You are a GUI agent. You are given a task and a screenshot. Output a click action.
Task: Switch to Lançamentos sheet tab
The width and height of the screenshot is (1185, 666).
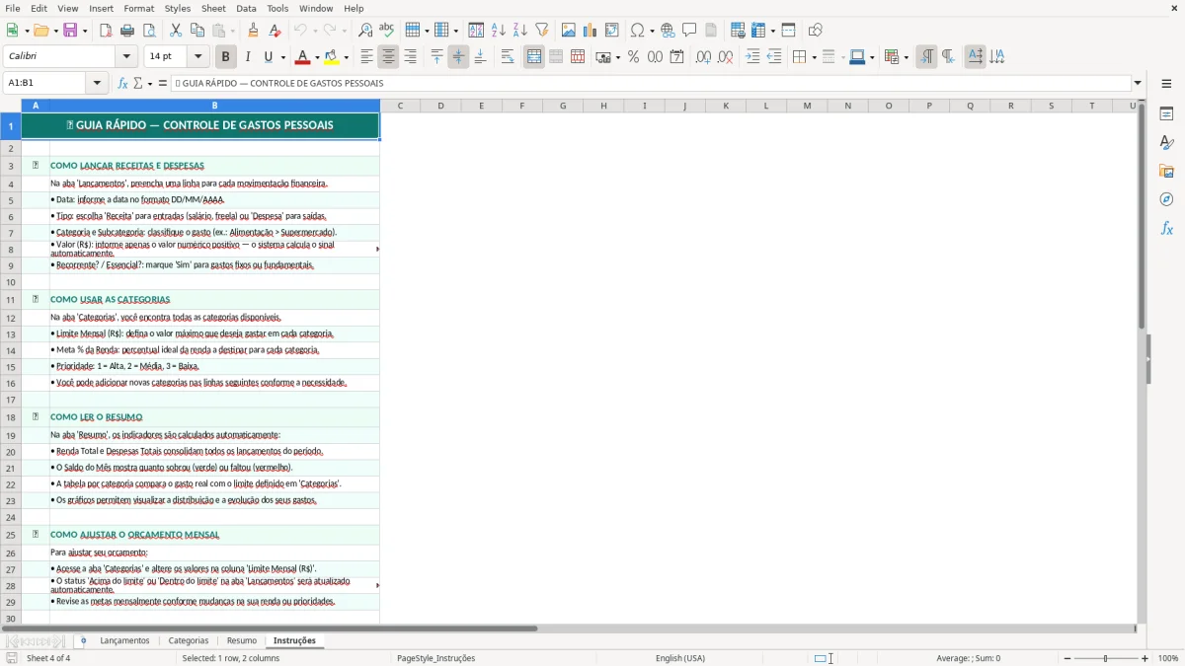coord(124,640)
